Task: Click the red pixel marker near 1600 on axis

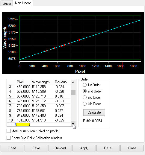Action: coord(123,65)
